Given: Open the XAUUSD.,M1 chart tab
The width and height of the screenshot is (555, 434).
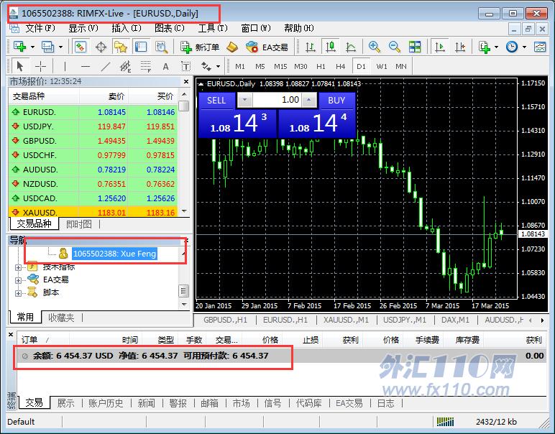Looking at the screenshot, I should coord(346,320).
